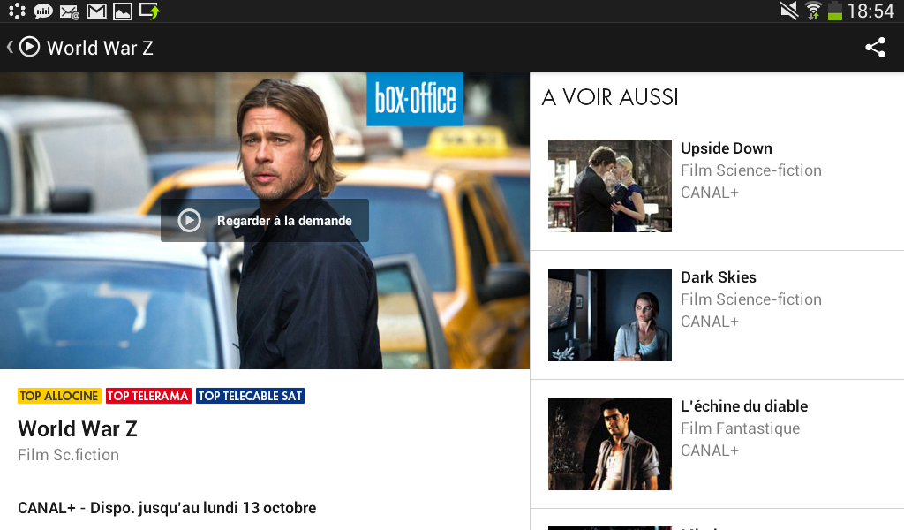Open the Gmail notification icon

(x=96, y=11)
